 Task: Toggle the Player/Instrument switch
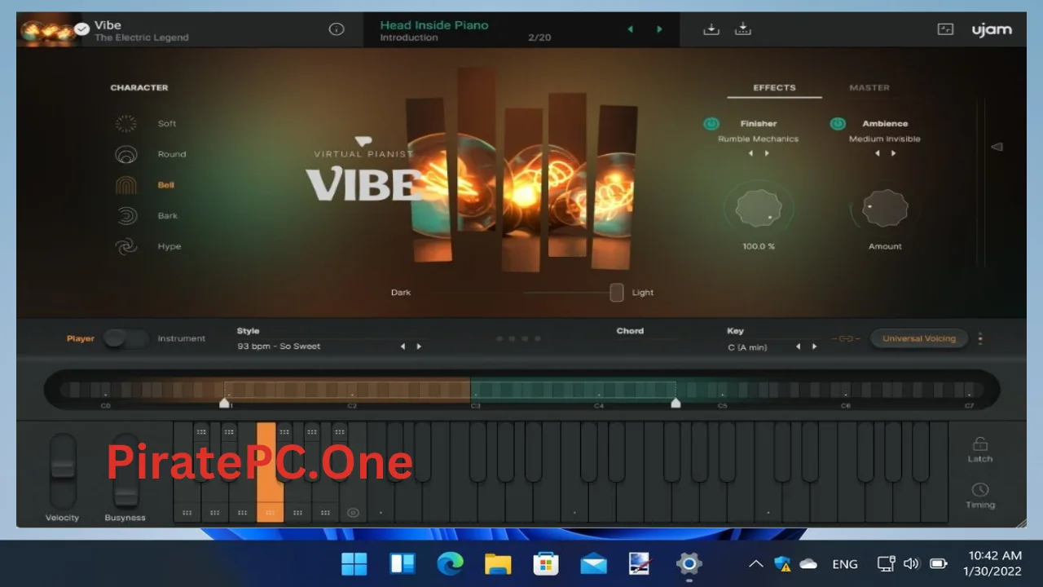(x=125, y=338)
